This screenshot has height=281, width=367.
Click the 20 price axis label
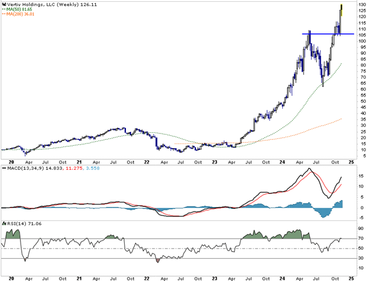tap(362, 138)
